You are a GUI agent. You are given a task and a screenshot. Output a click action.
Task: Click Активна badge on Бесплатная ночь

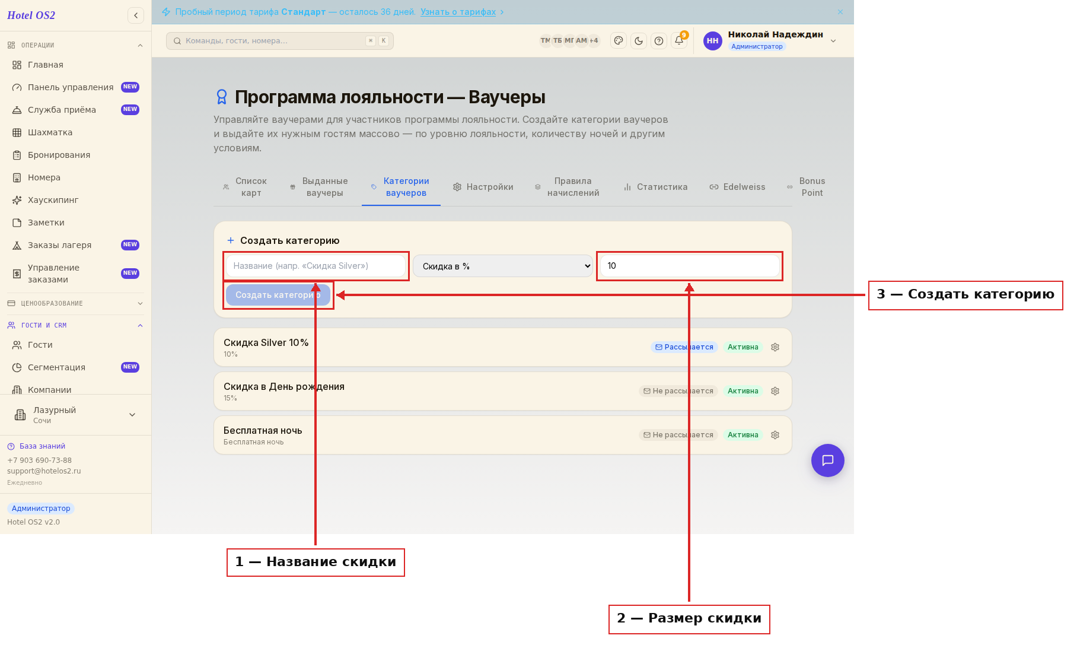743,435
